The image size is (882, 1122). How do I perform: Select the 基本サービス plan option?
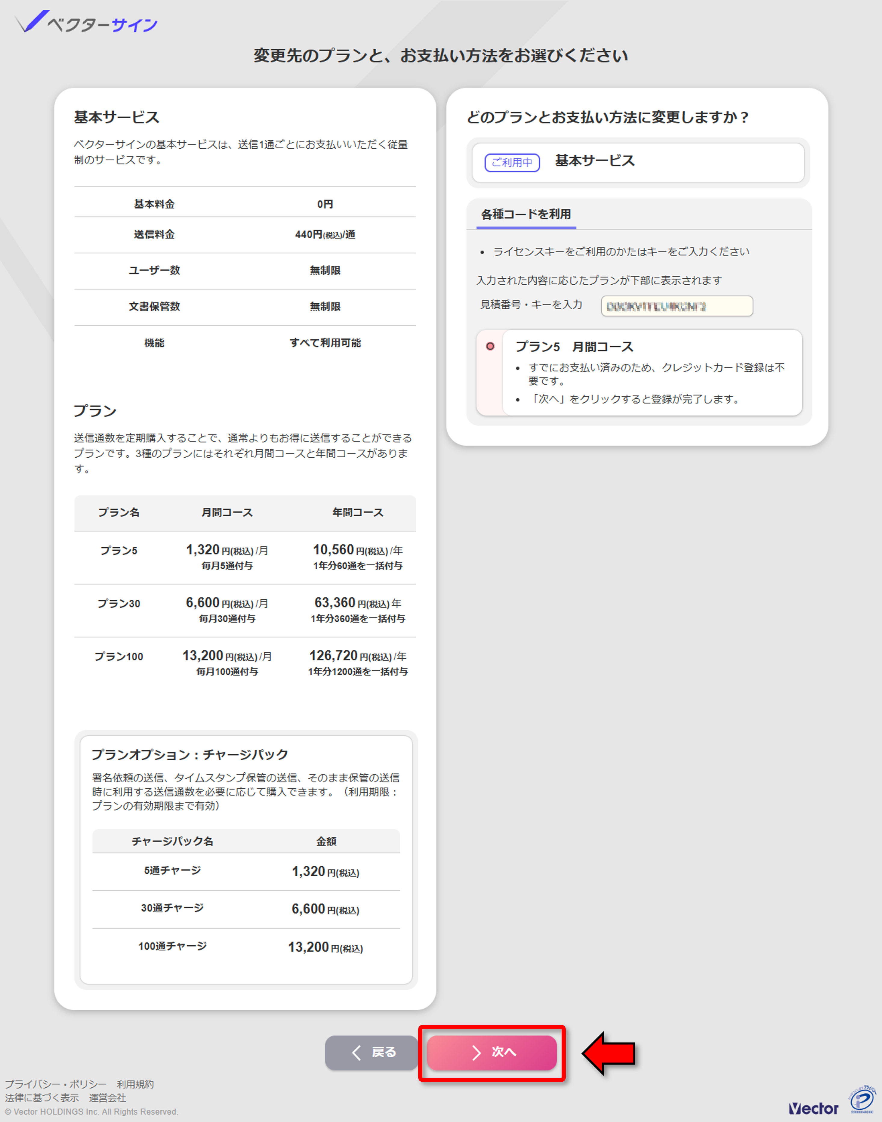click(x=638, y=162)
